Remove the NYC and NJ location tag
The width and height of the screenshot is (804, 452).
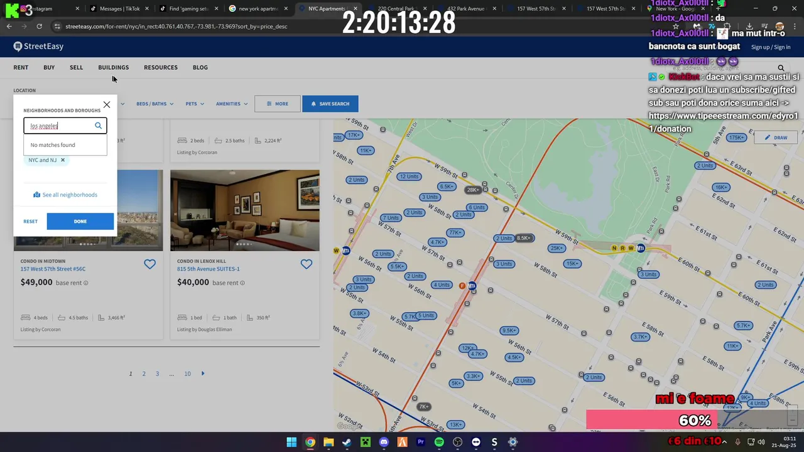(x=62, y=160)
